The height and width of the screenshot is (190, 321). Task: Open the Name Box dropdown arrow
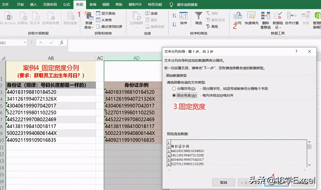pos(25,42)
